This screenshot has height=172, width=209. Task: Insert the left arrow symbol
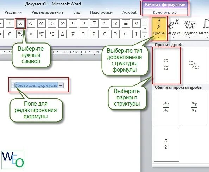pos(126,34)
